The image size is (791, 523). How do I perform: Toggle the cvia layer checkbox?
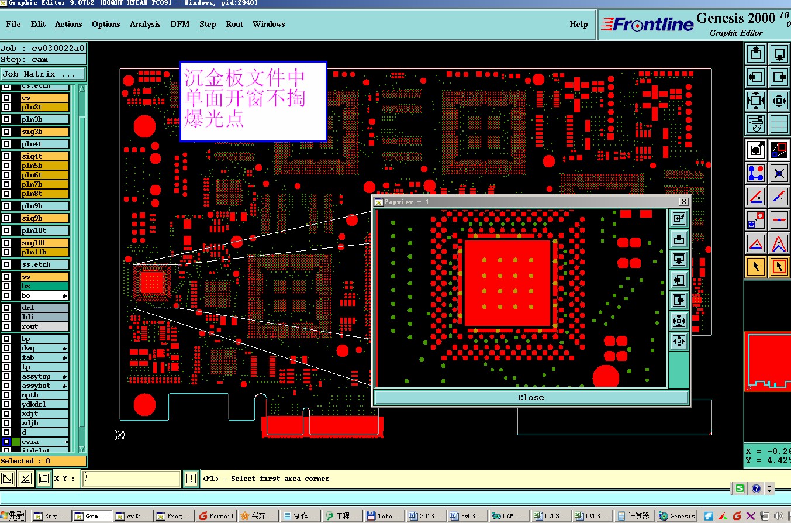pos(6,442)
